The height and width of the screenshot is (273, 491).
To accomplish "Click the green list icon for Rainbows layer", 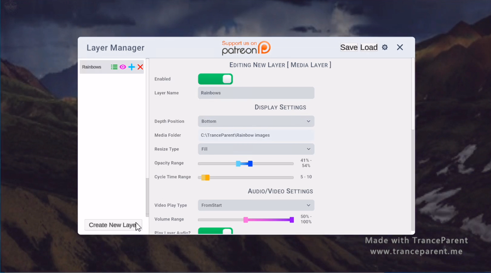I will click(x=114, y=67).
